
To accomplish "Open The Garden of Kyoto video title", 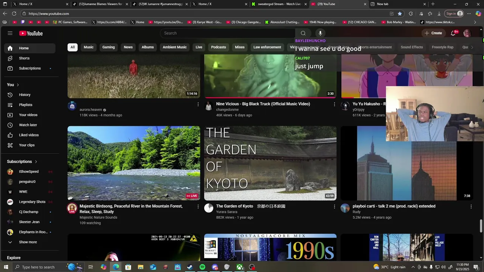I will (x=251, y=206).
